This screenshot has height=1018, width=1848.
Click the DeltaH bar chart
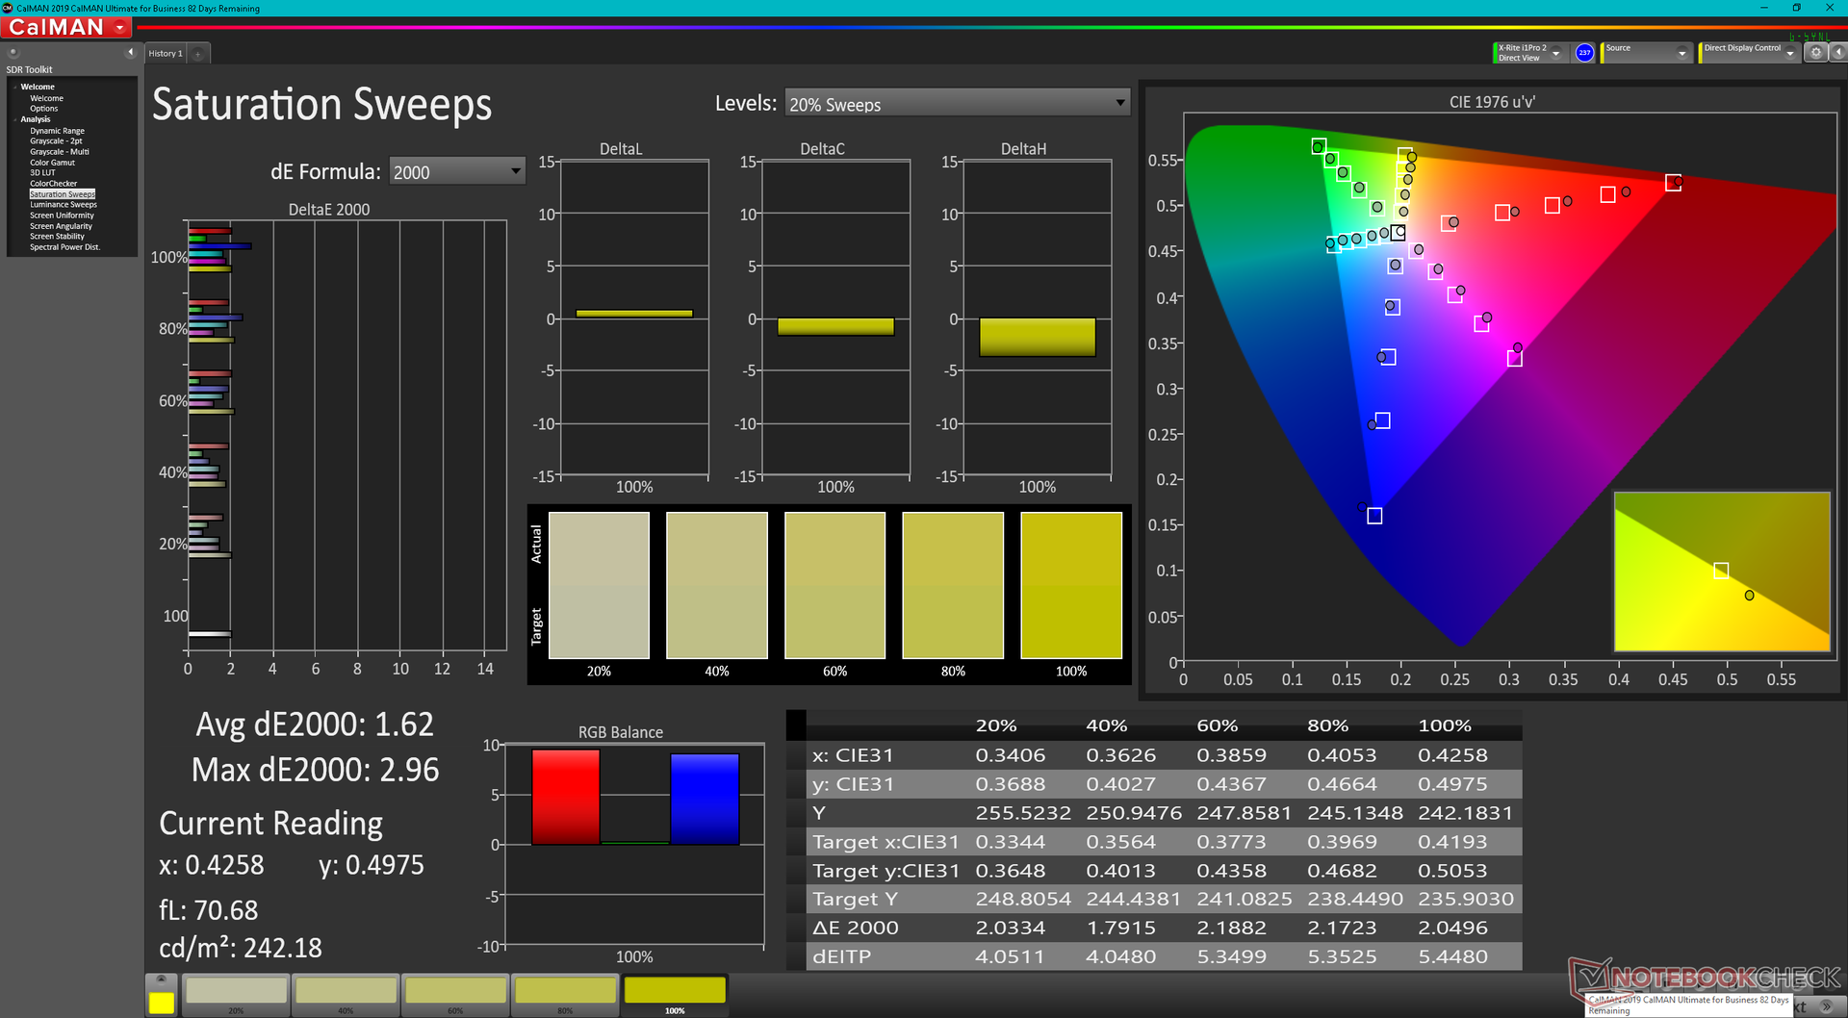[1038, 318]
